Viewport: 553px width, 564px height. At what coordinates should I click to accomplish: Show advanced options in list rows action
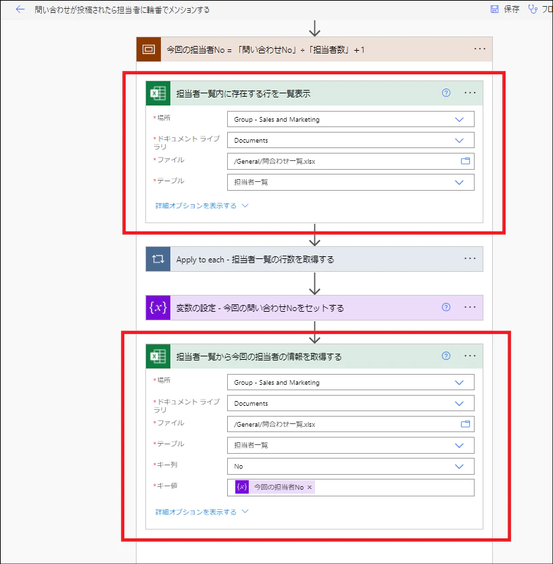[201, 206]
